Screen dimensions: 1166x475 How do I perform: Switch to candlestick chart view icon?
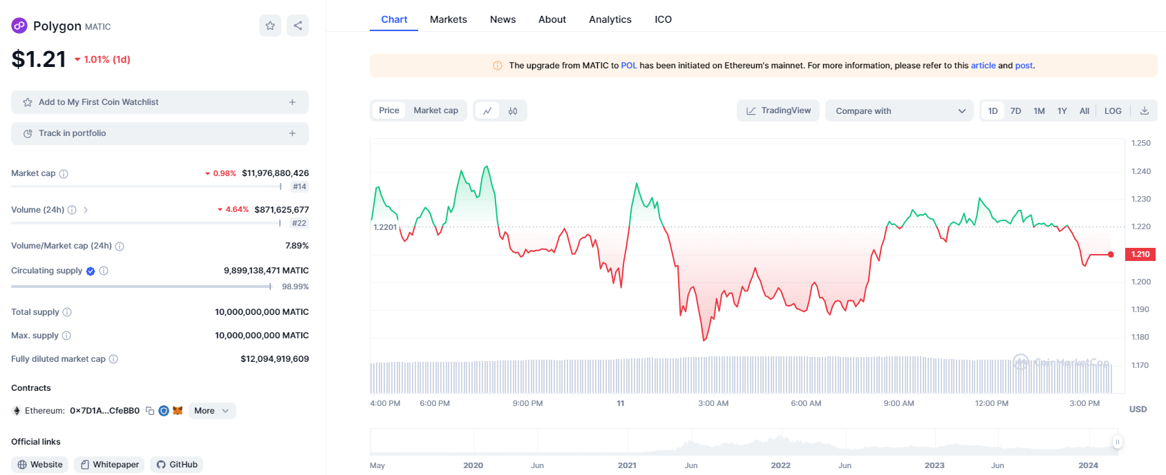(x=513, y=111)
